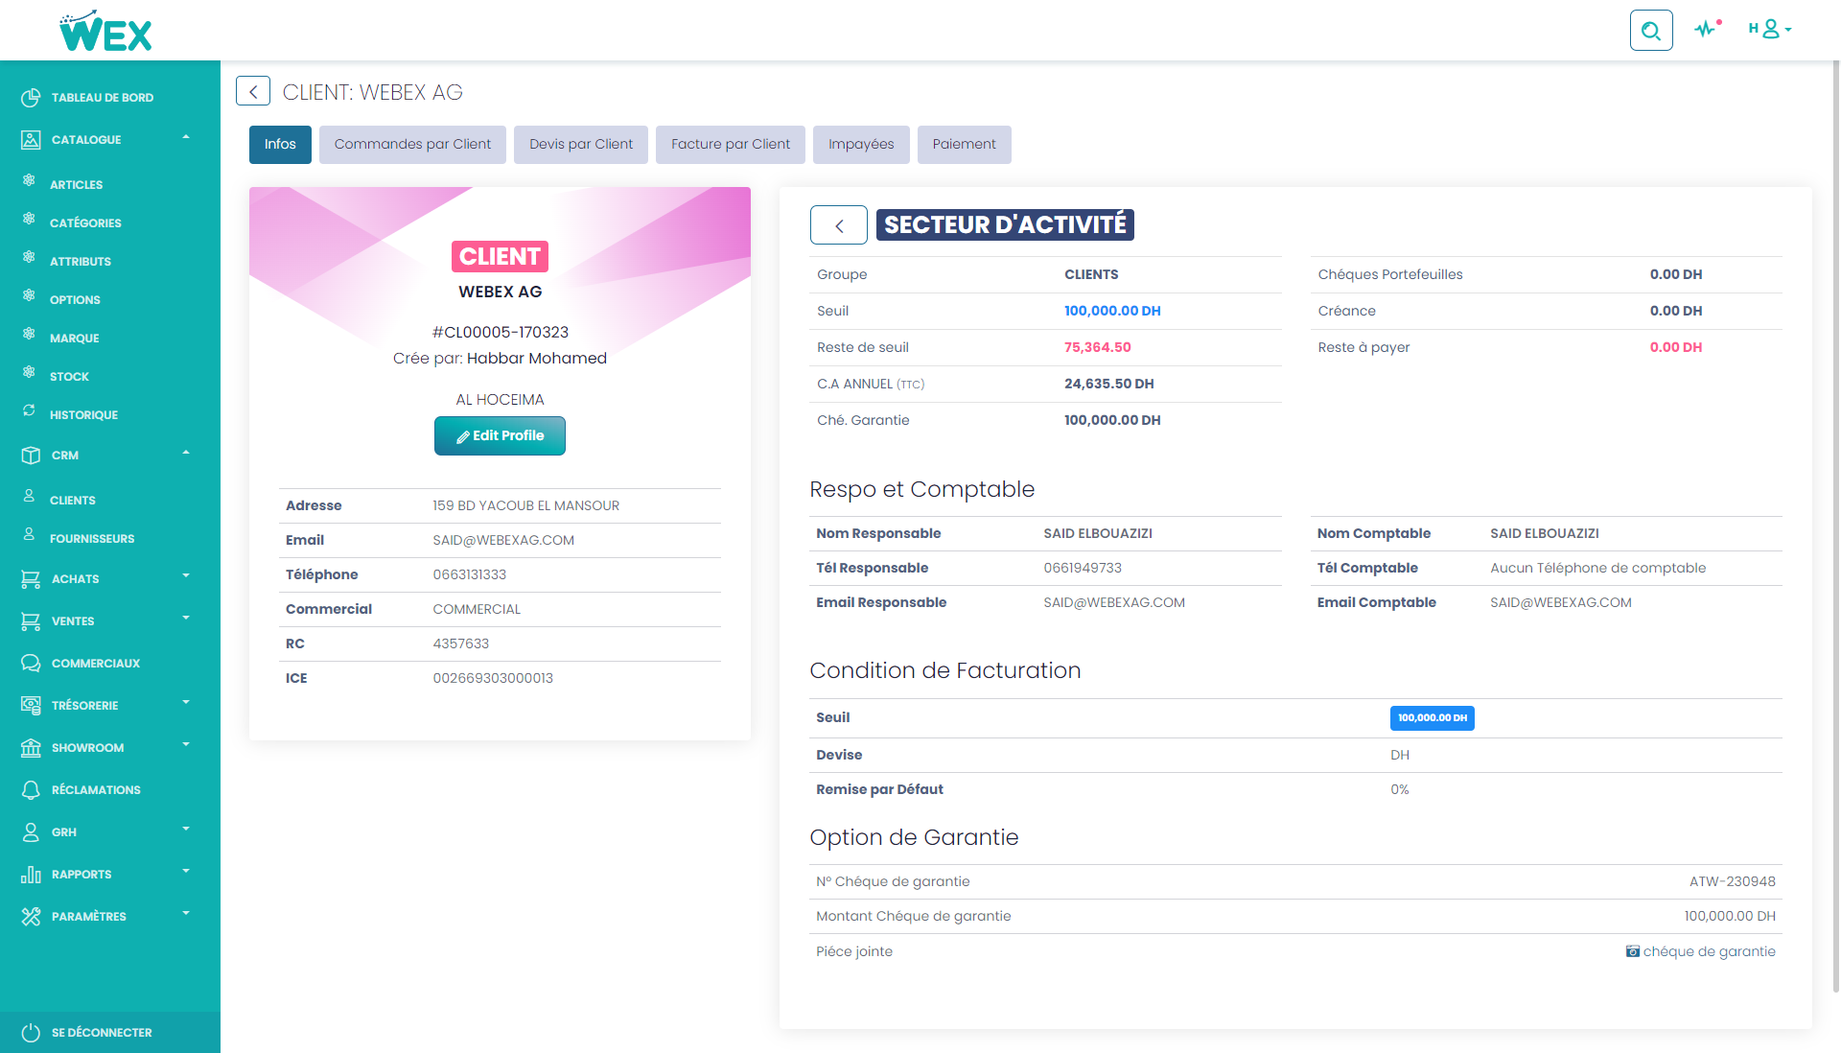
Task: Open Fournisseurs in sidebar
Action: (92, 539)
